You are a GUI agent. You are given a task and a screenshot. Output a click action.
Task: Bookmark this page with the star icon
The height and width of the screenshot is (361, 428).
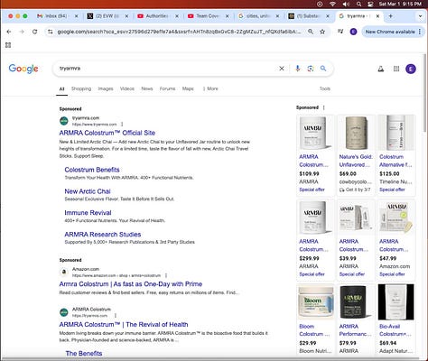click(x=322, y=32)
